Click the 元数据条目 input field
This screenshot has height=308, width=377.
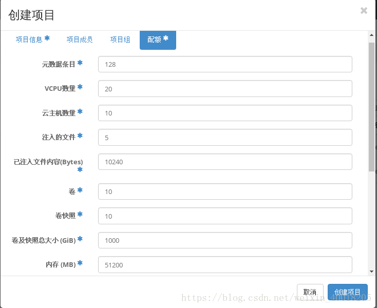pos(225,64)
